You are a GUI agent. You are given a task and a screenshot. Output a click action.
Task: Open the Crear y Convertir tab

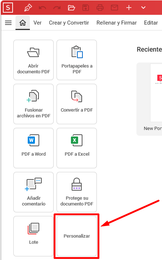click(69, 23)
